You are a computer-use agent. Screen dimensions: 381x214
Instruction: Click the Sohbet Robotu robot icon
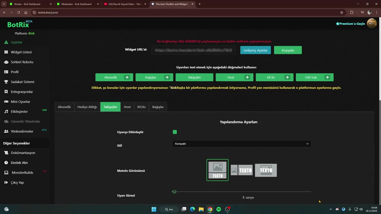pyautogui.click(x=6, y=62)
